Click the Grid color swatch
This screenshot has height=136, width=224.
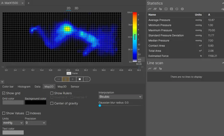click(x=13, y=102)
